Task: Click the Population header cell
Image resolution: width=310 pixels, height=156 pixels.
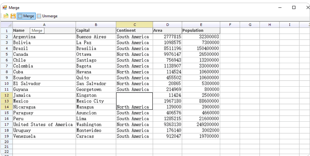Action: 201,31
